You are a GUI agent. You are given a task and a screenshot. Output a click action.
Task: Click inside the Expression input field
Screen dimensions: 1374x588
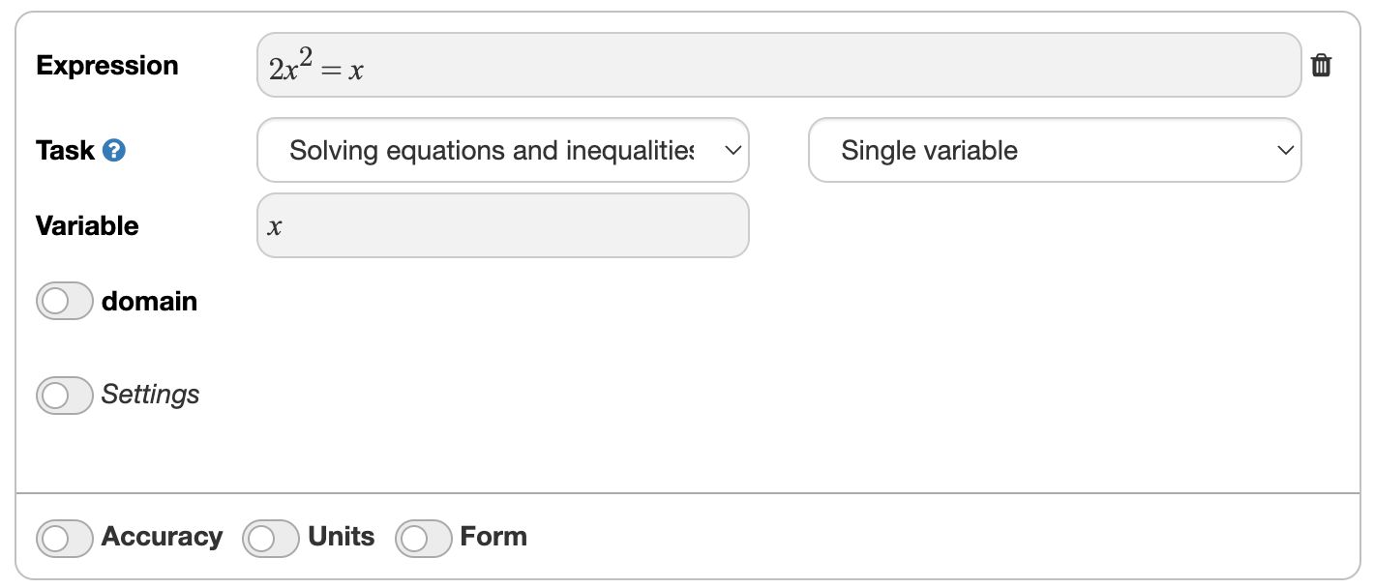pos(677,65)
